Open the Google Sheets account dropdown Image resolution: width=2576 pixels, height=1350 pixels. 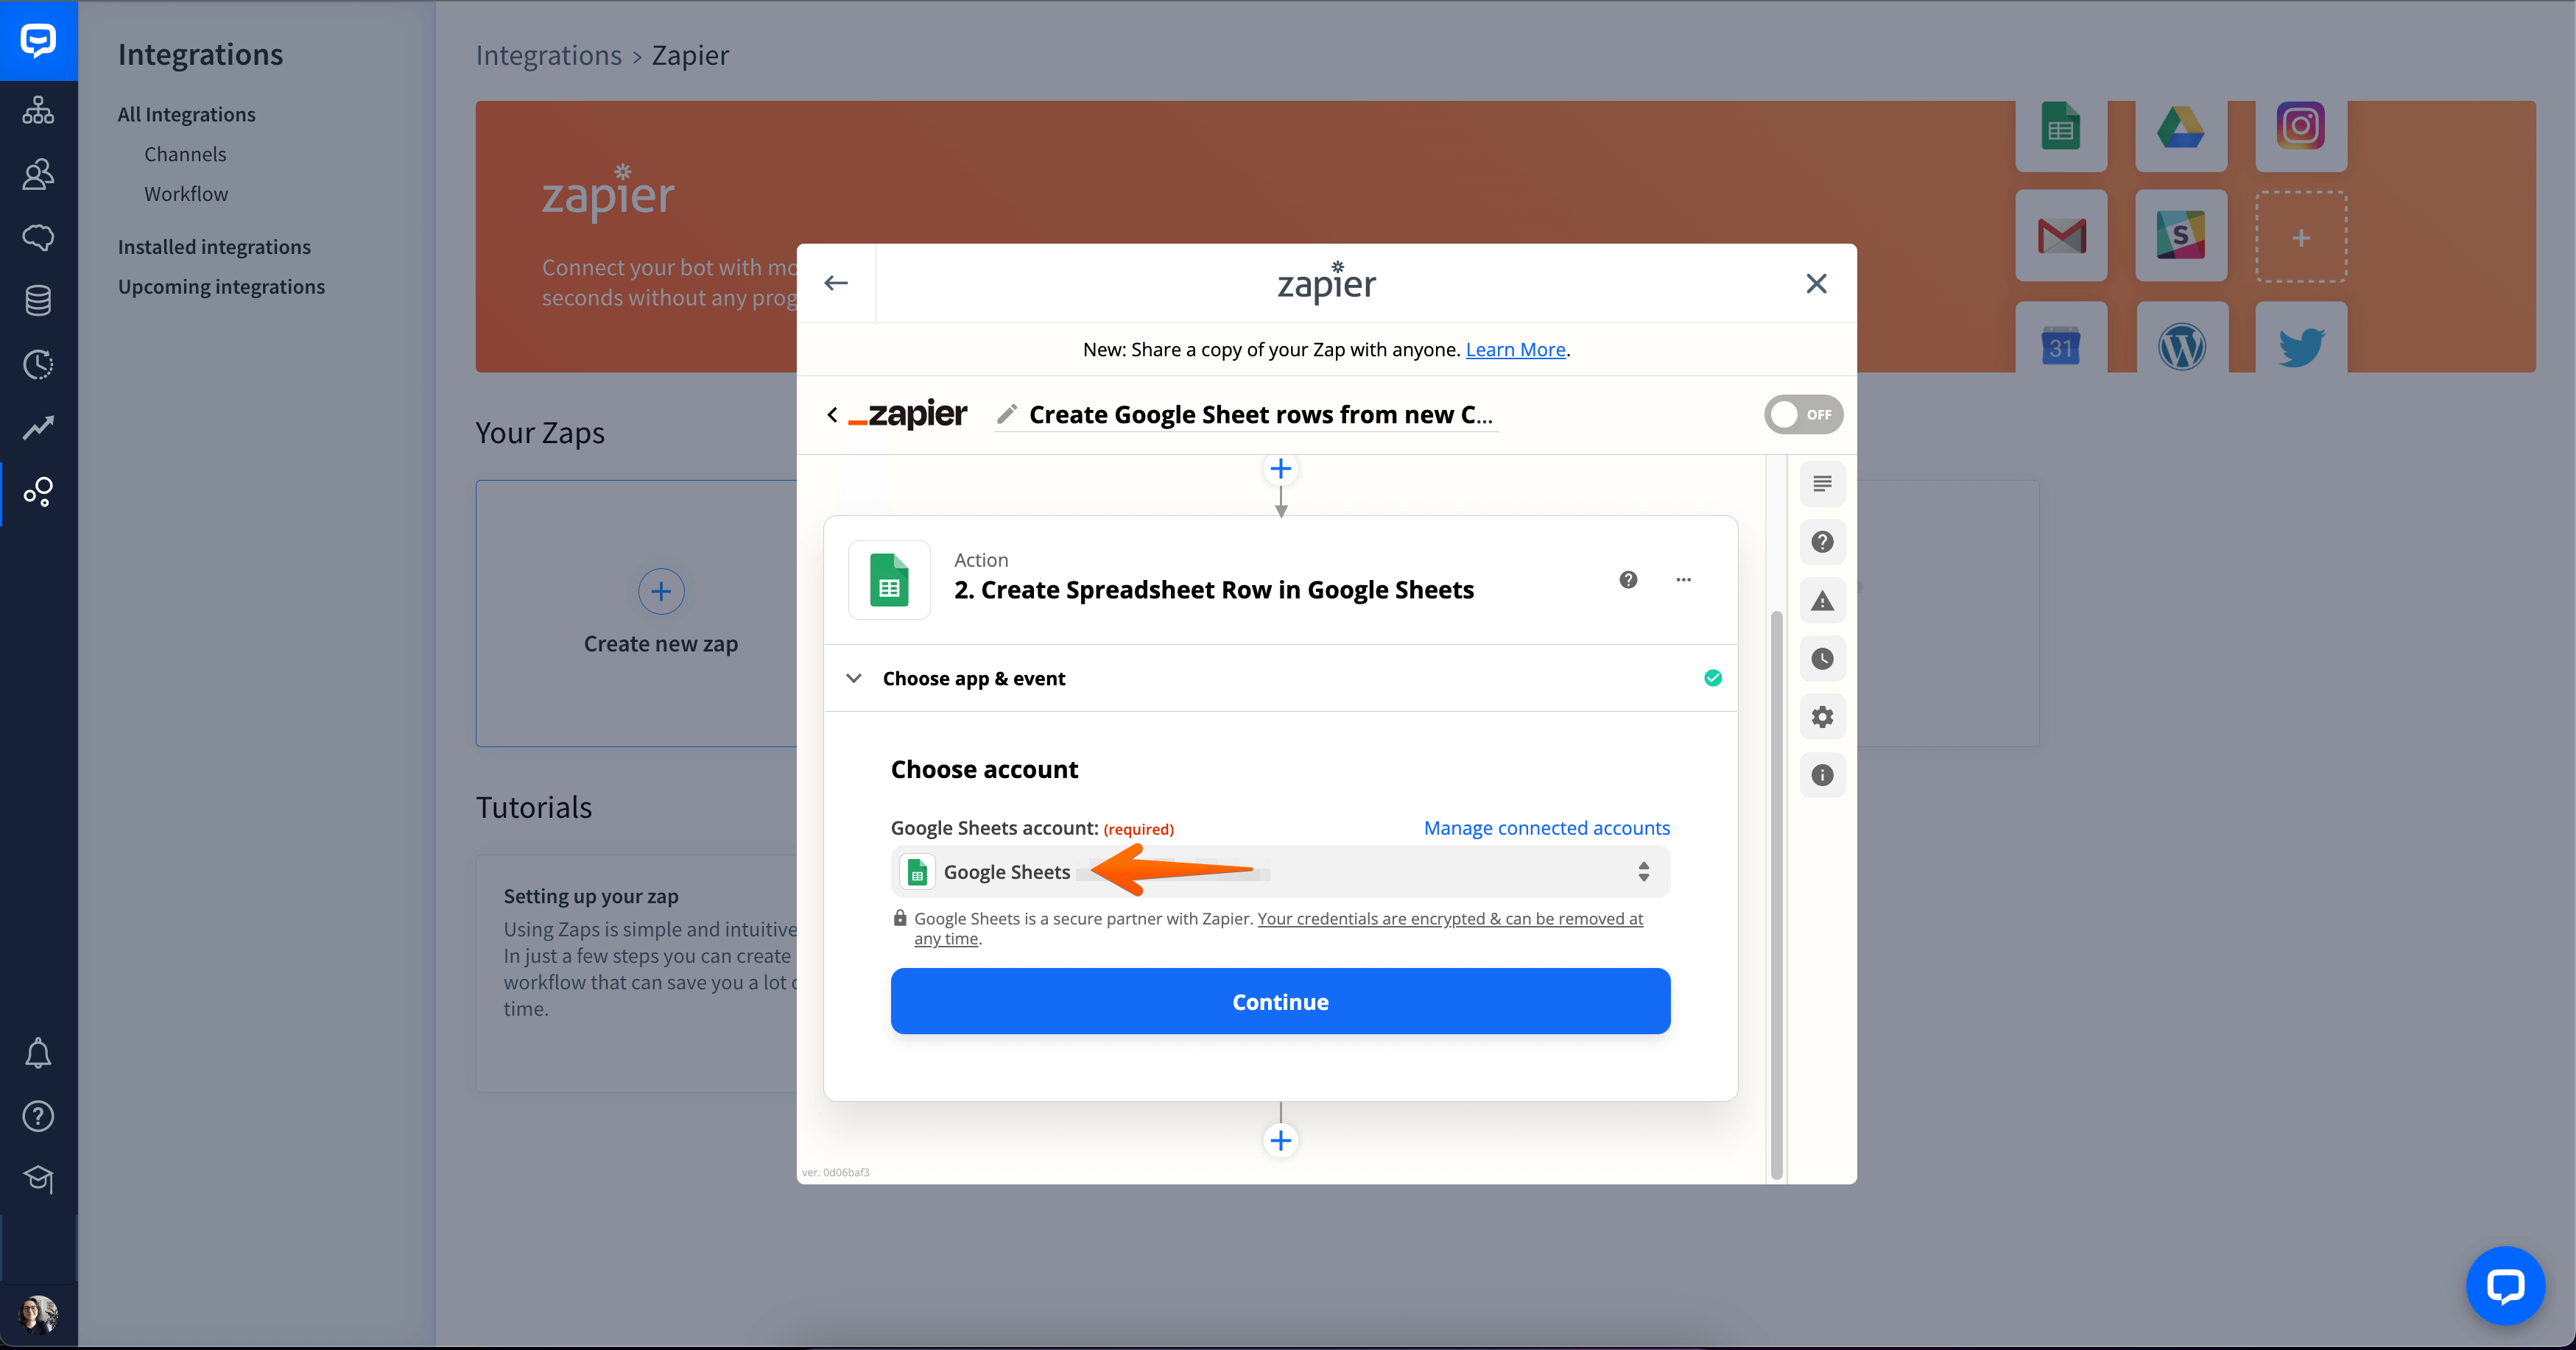1280,872
